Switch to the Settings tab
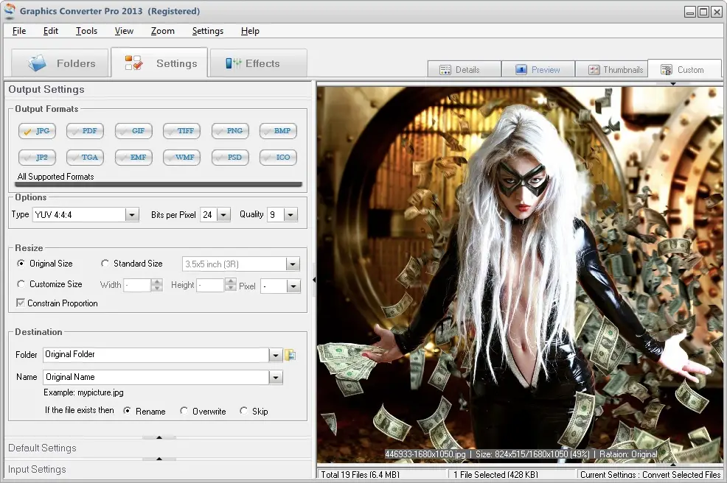Viewport: 727px width, 483px height. point(159,63)
